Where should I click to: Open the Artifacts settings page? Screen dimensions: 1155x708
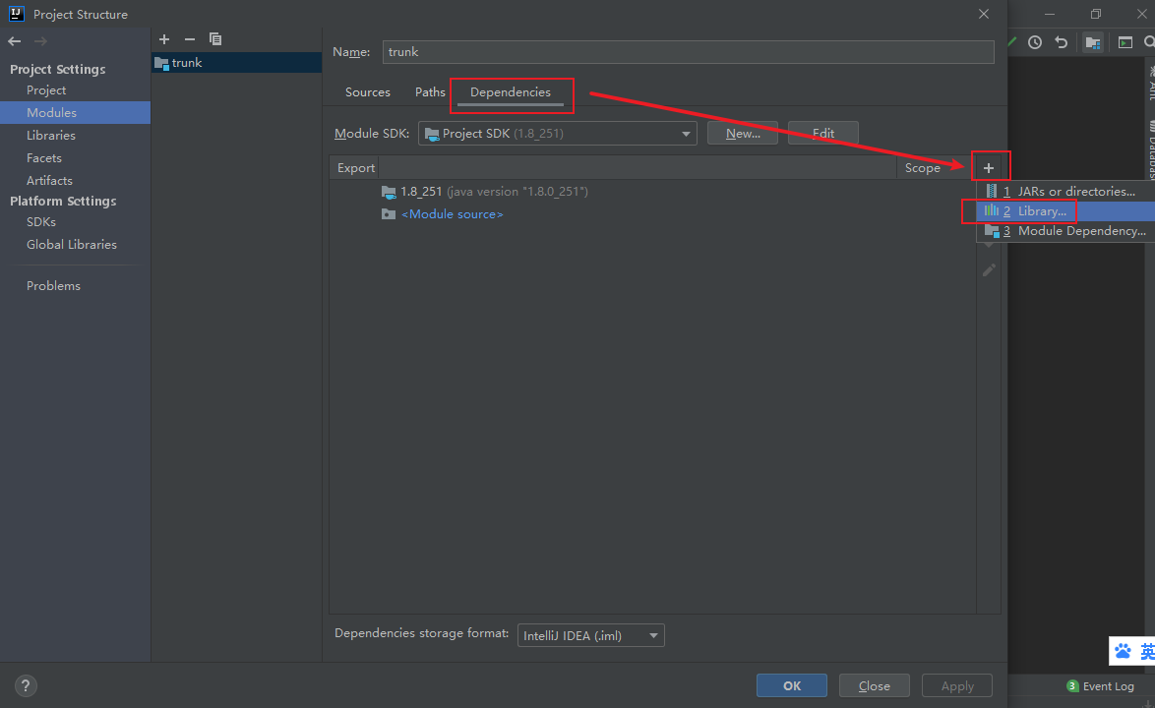coord(49,180)
